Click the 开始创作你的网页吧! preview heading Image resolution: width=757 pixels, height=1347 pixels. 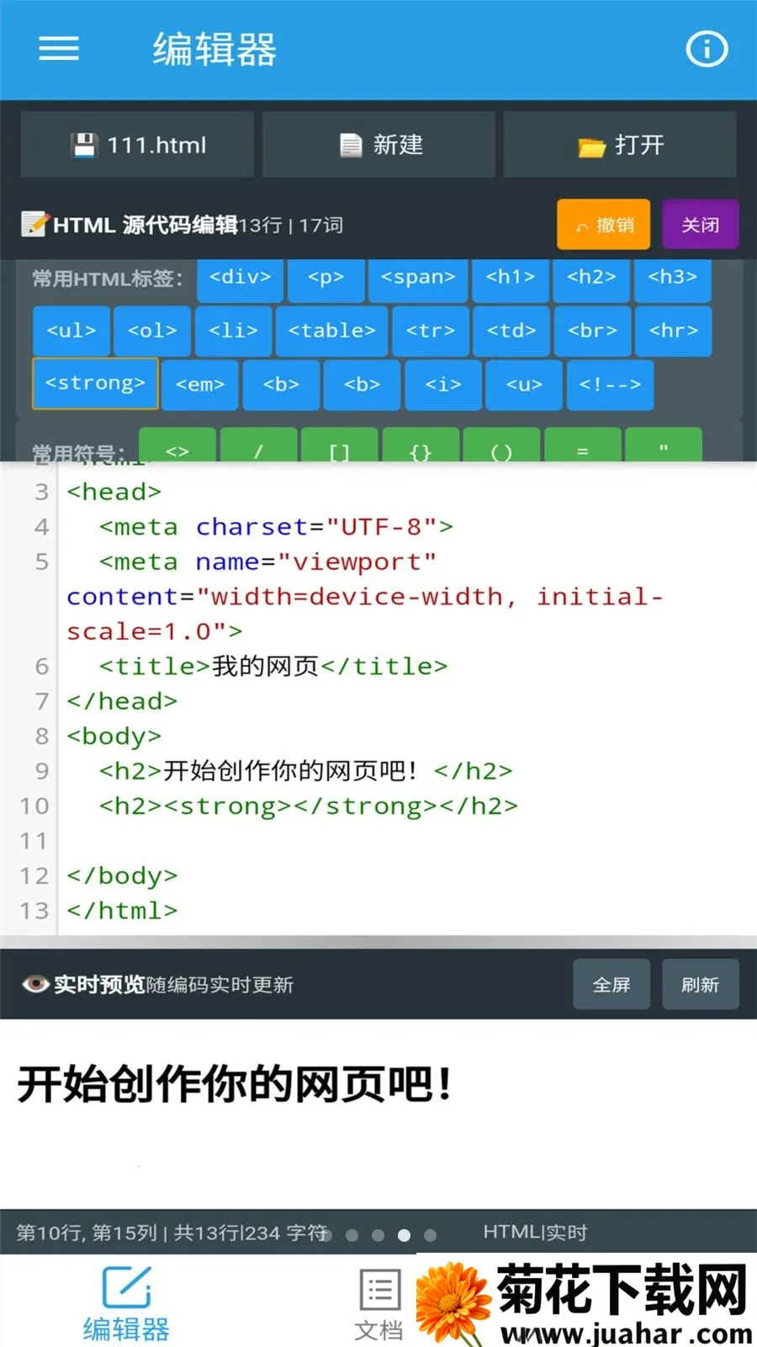236,1083
